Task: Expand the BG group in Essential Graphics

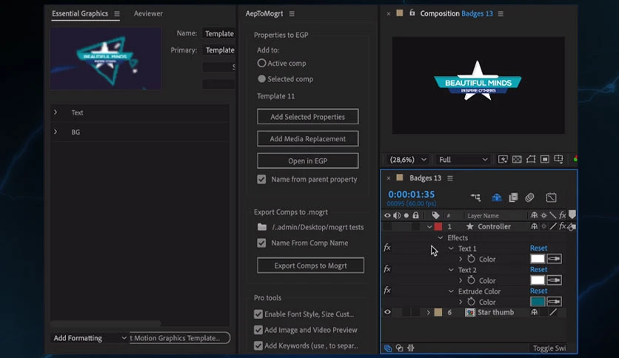Action: click(x=56, y=132)
